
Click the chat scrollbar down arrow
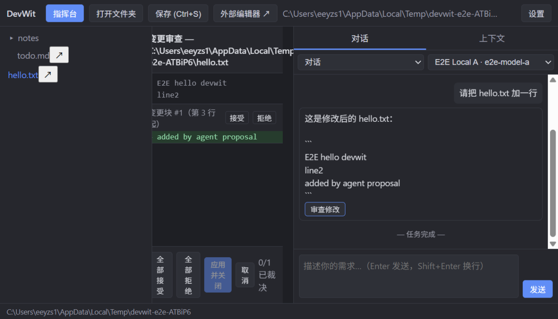point(553,244)
